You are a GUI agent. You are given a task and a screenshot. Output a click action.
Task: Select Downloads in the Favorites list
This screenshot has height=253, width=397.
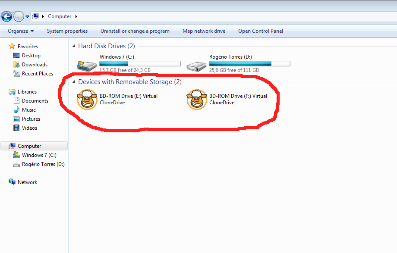point(35,65)
